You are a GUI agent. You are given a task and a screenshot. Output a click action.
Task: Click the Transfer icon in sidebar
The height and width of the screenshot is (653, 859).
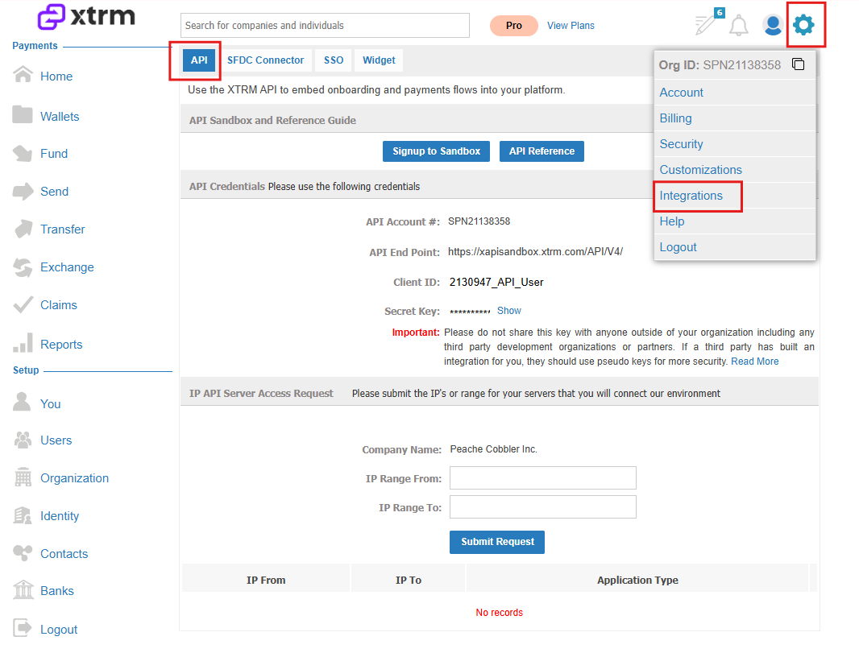[x=23, y=229]
